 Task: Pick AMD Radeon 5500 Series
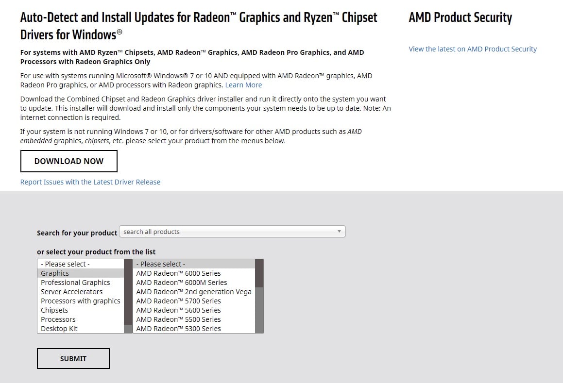click(194, 319)
